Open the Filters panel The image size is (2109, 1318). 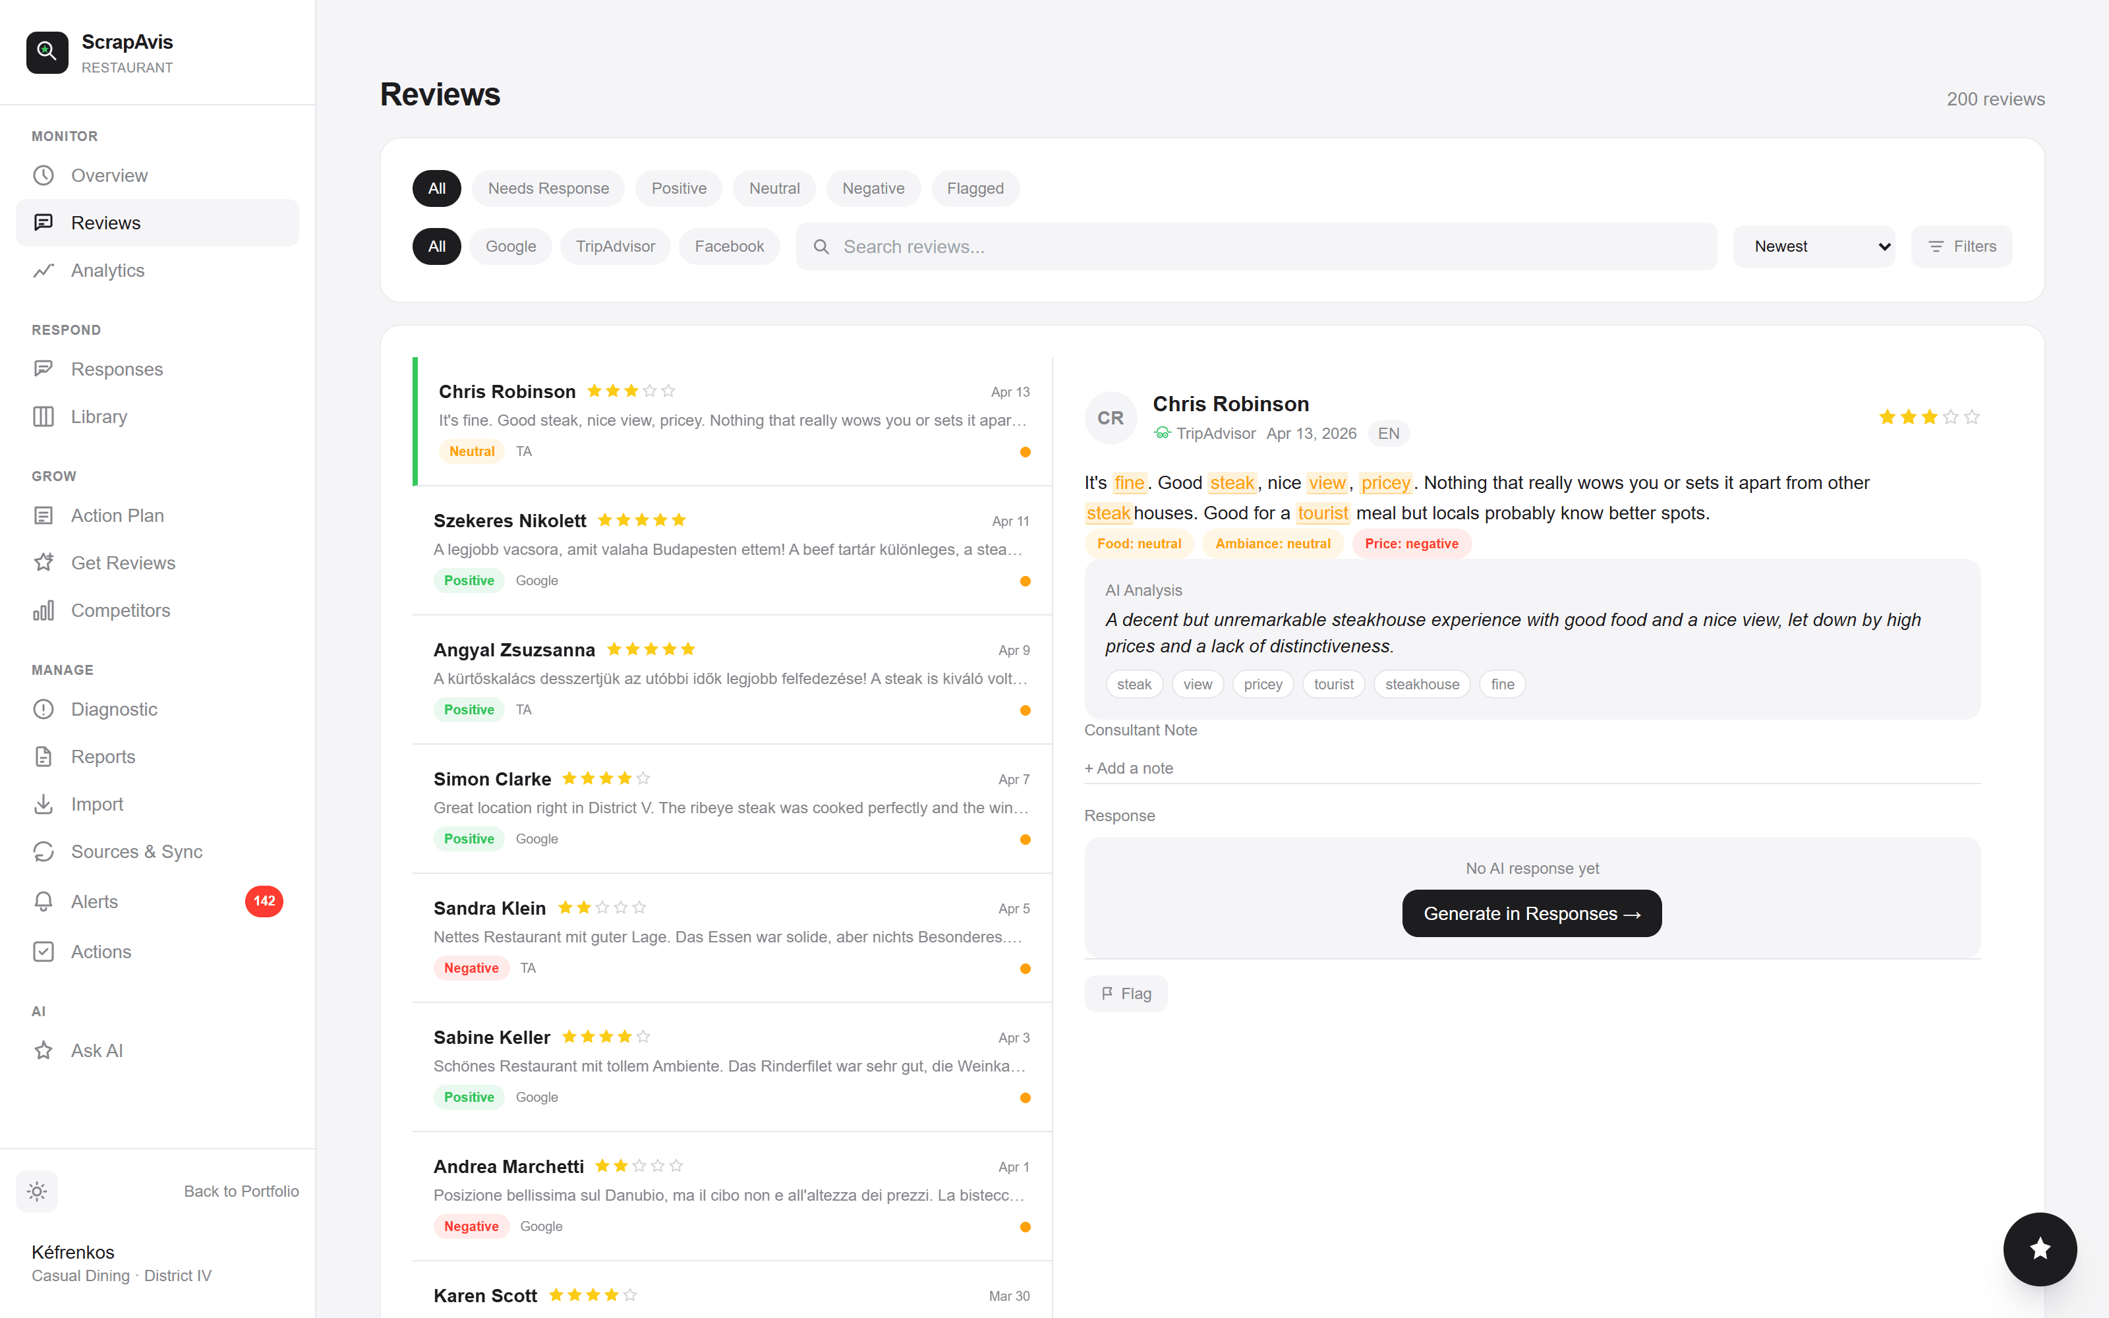(x=1962, y=246)
